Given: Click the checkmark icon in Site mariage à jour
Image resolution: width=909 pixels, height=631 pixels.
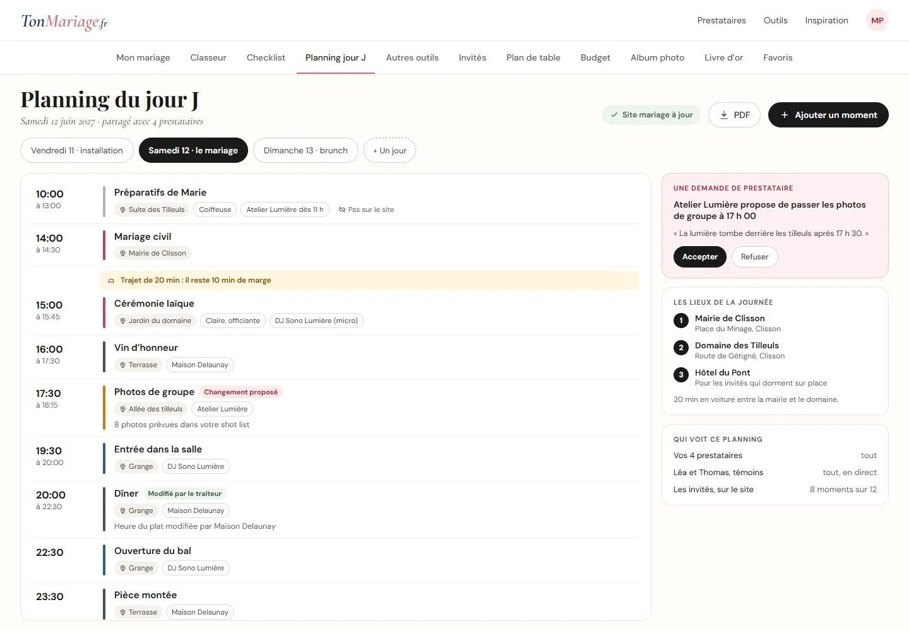Looking at the screenshot, I should [x=614, y=115].
